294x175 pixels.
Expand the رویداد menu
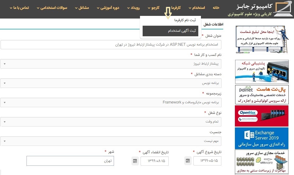(133, 8)
